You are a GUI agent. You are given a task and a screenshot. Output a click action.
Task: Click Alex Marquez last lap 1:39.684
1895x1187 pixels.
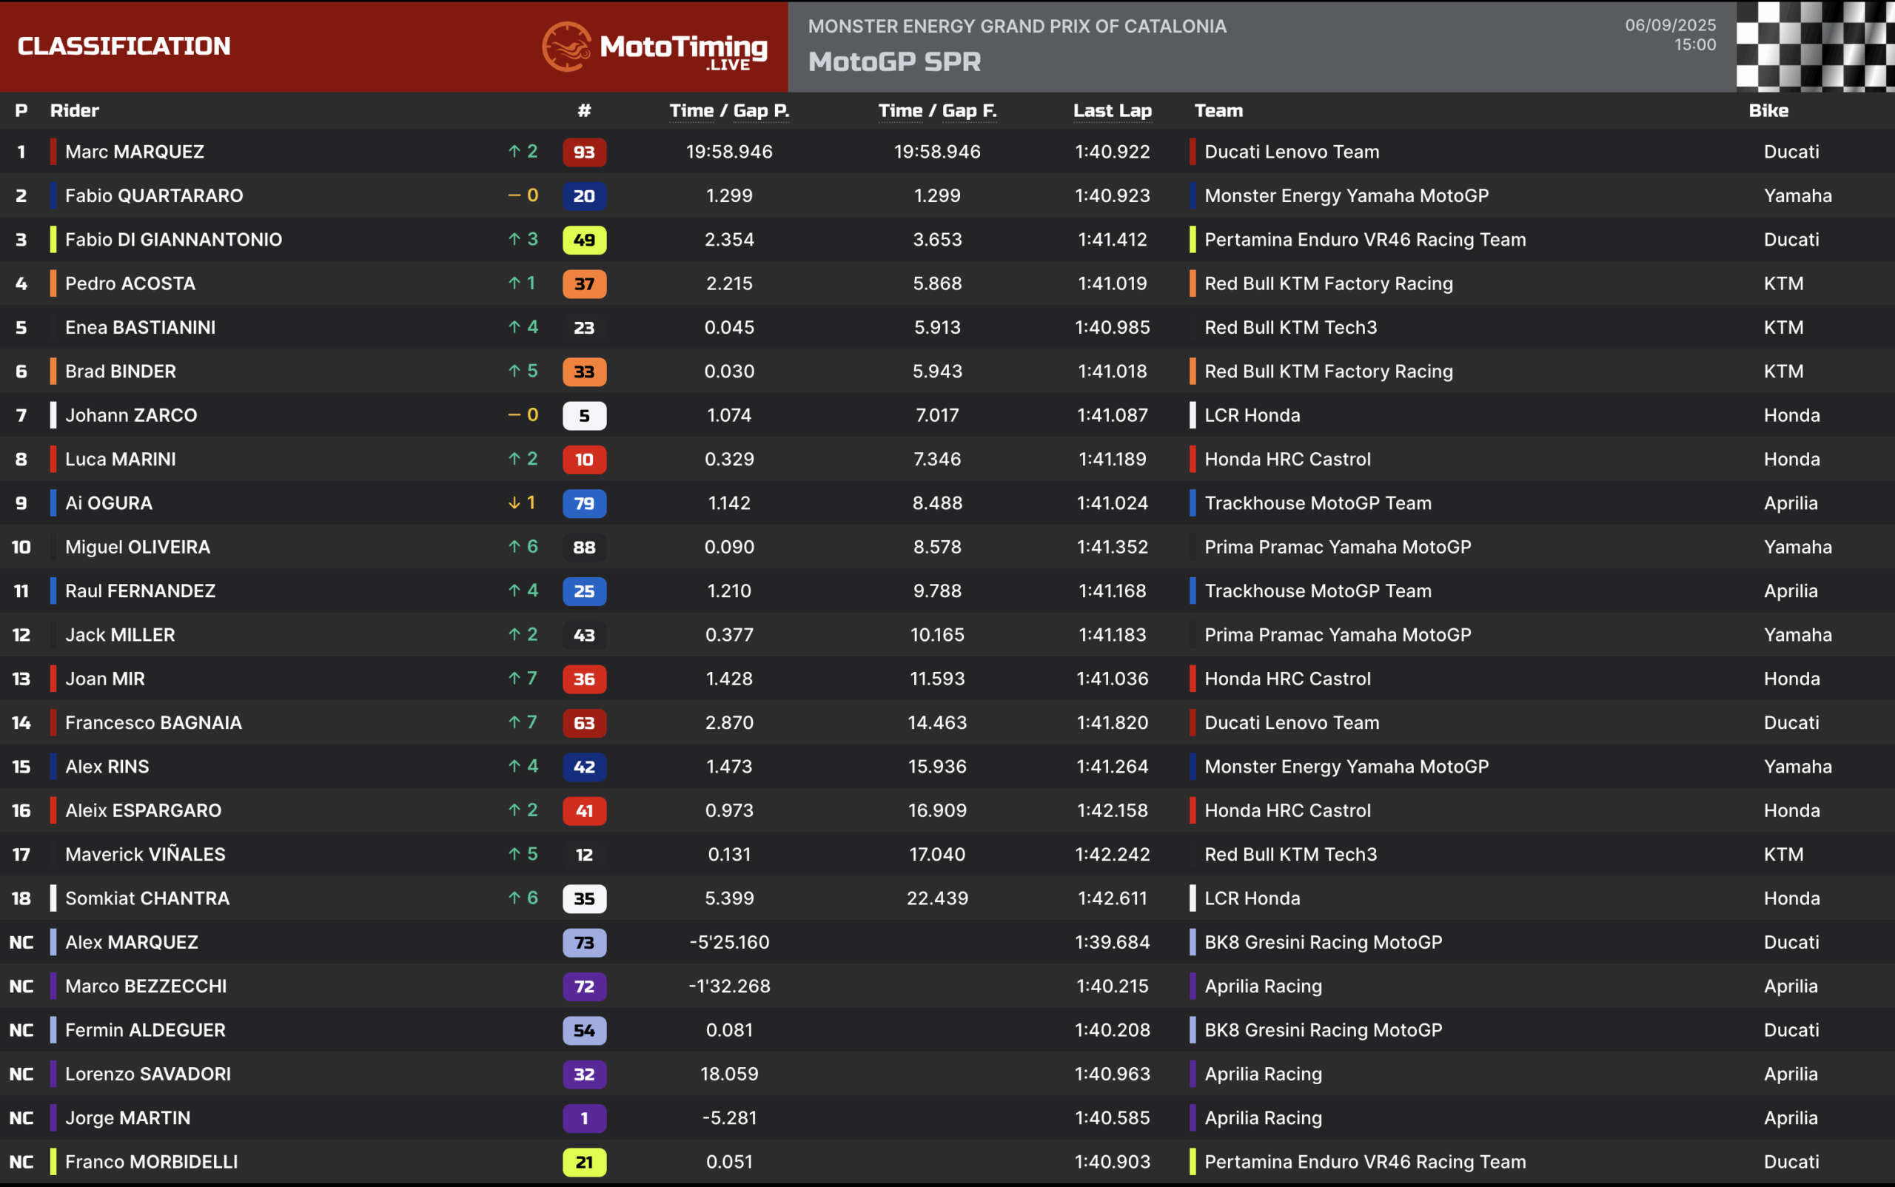(1112, 943)
